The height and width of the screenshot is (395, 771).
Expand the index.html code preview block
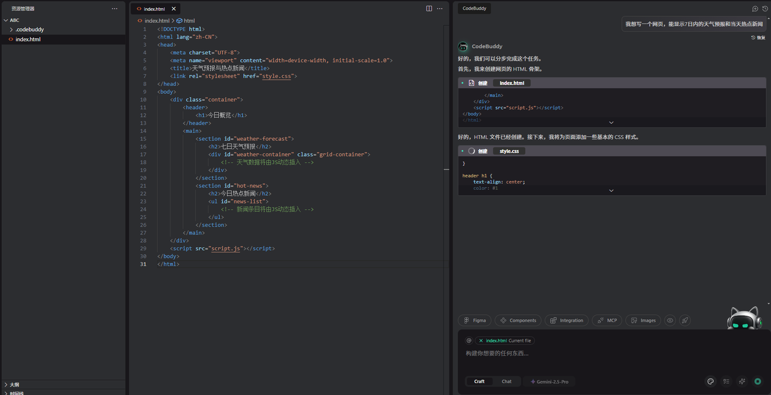pos(611,123)
